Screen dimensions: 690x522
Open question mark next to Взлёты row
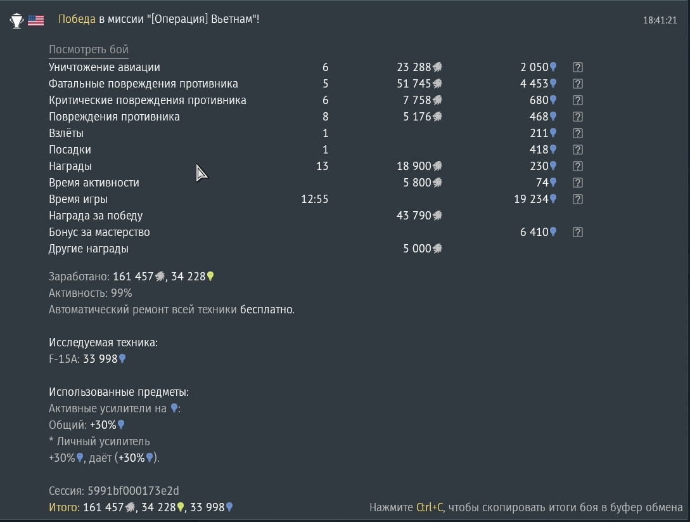(x=577, y=133)
